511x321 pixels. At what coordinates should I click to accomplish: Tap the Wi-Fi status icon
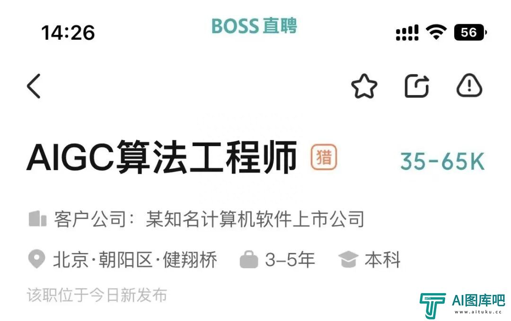[x=436, y=32]
